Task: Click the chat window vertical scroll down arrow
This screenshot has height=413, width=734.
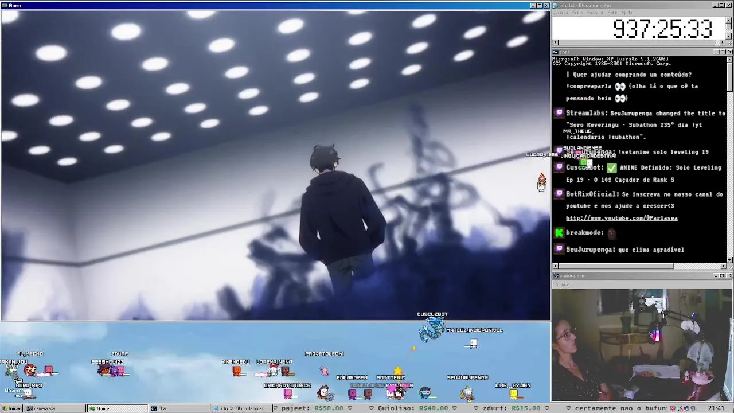Action: (x=729, y=260)
